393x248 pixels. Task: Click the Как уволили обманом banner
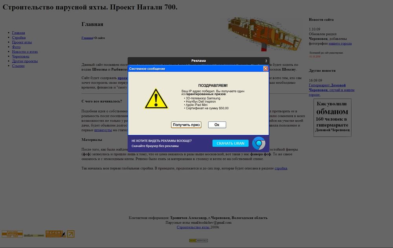tap(332, 118)
